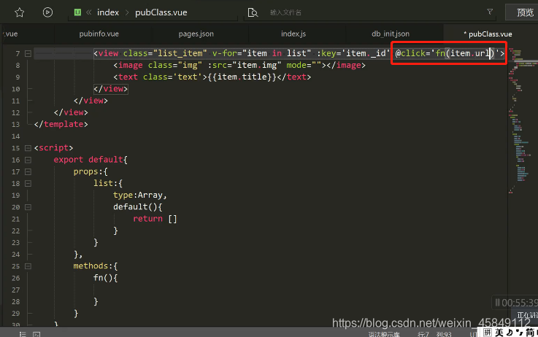The width and height of the screenshot is (538, 337).
Task: Click the index breadcrumb folder
Action: coord(108,12)
